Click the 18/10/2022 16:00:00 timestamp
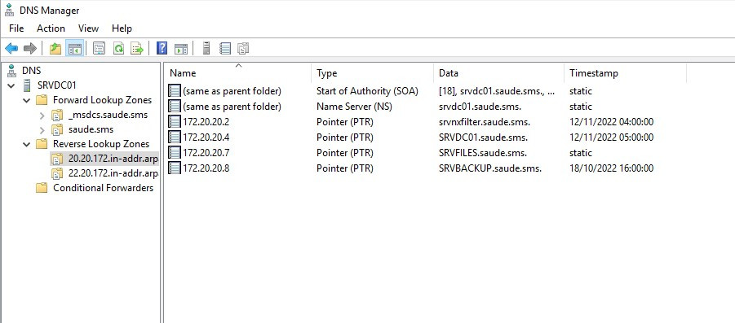This screenshot has height=323, width=735. click(611, 168)
